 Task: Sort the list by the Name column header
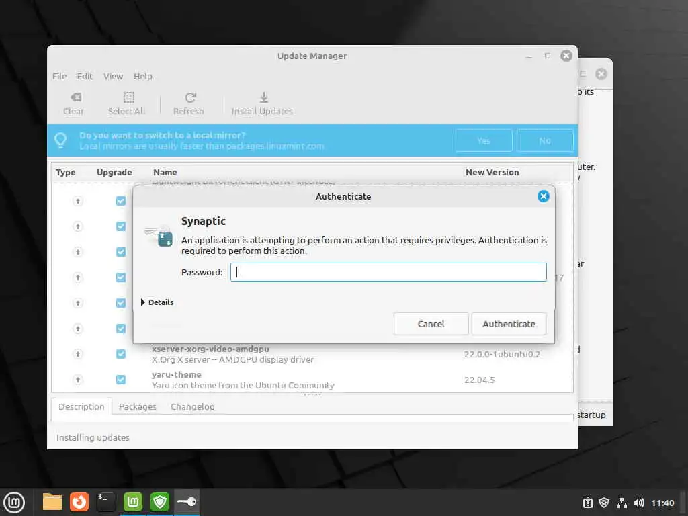coord(165,173)
